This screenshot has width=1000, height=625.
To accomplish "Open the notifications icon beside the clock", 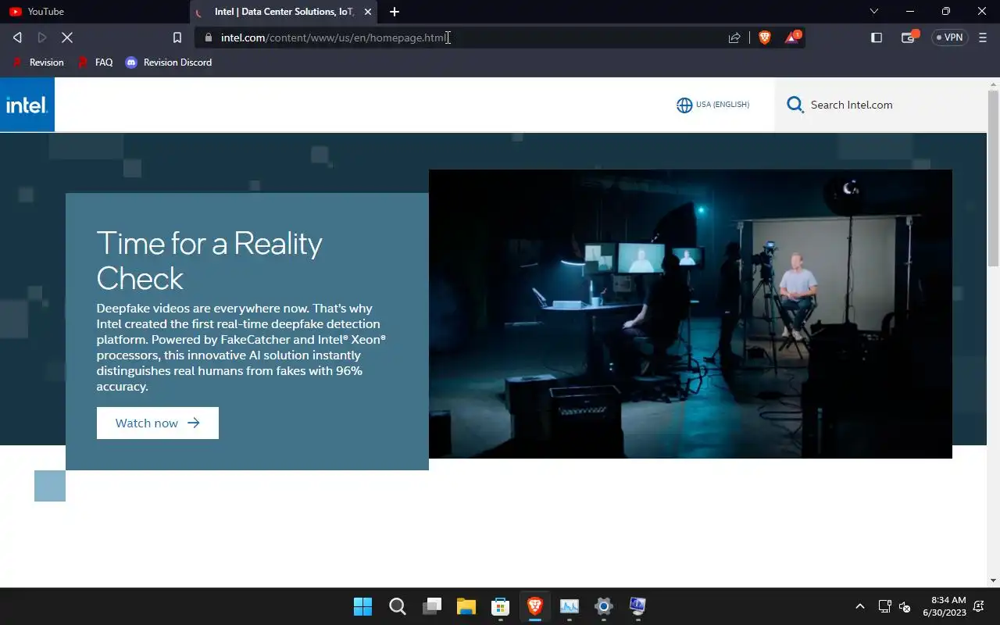I will tap(980, 606).
